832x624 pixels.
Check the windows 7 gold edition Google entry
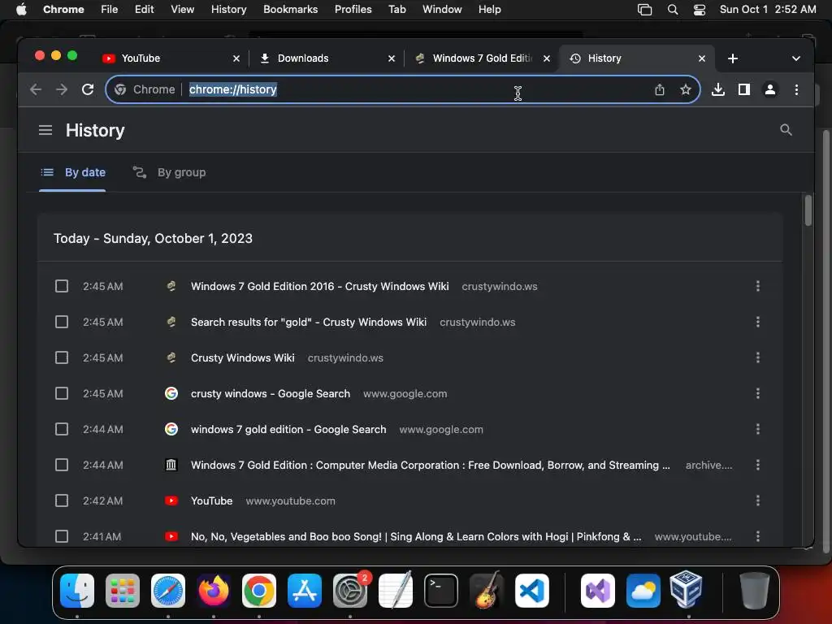coord(62,429)
